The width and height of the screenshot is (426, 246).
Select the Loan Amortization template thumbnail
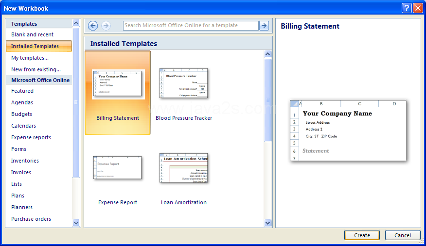(x=184, y=168)
